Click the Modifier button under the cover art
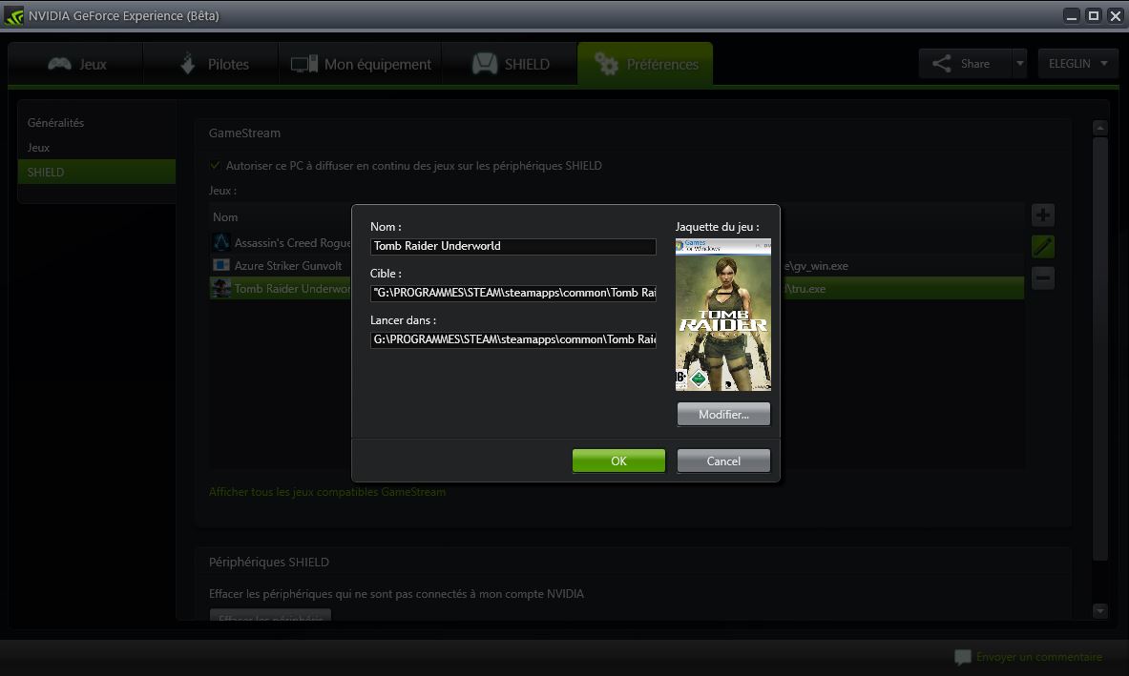 (x=722, y=413)
